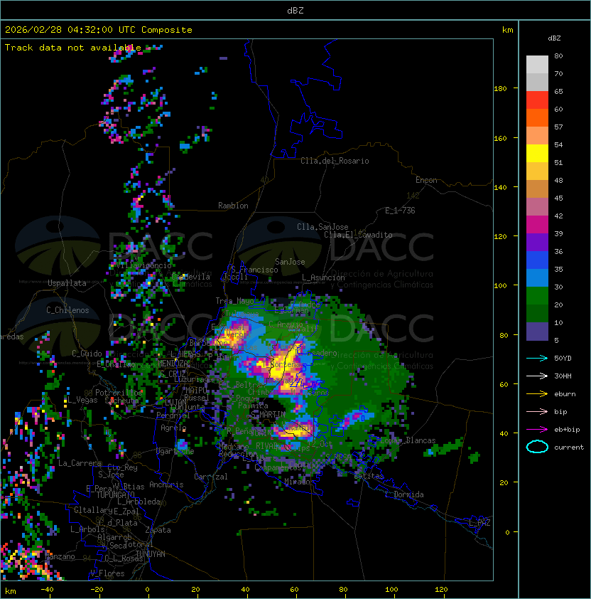Click the 'TUPUNGATO' map label
Viewport: 591px width, 599px height.
tap(115, 494)
